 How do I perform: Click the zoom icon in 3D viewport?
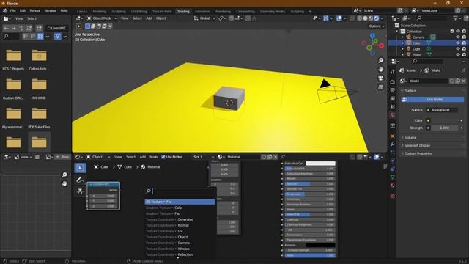pos(381,60)
